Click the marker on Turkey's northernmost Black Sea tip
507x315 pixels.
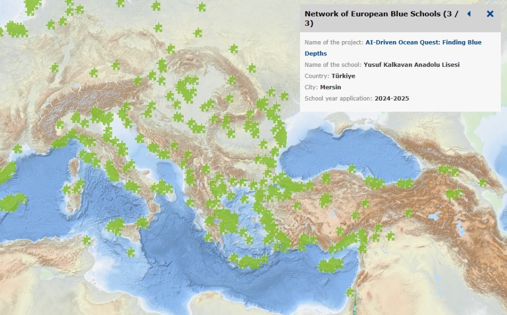352,169
